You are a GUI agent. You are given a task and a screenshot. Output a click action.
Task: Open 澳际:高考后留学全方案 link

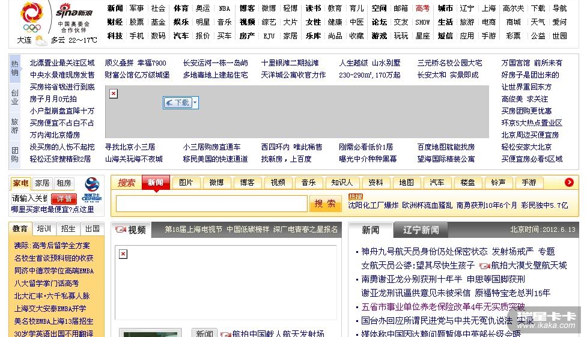[52, 246]
